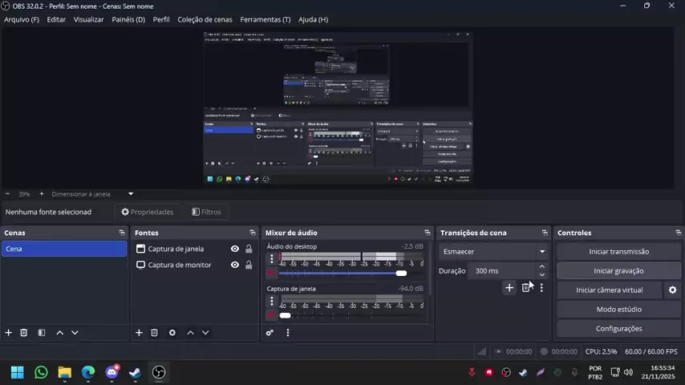The height and width of the screenshot is (385, 685).
Task: Open the Esmaecer transition dropdown
Action: 493,252
